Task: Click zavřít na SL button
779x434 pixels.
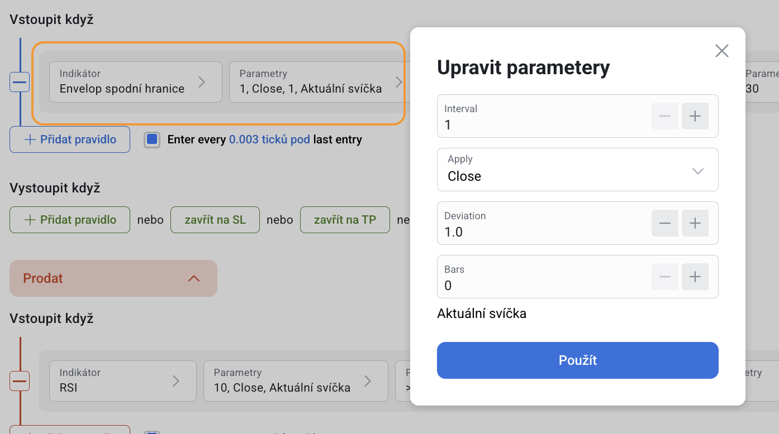Action: [x=215, y=220]
